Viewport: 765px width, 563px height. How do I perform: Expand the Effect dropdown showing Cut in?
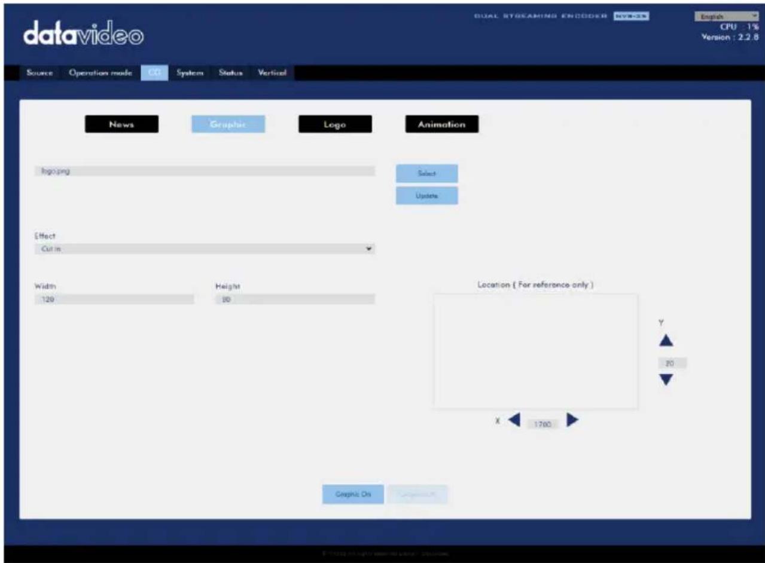pos(205,249)
